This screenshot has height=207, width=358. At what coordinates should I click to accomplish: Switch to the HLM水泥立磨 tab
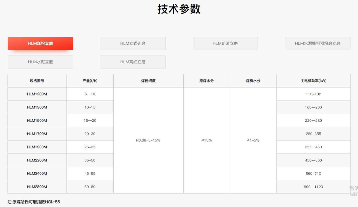40,62
